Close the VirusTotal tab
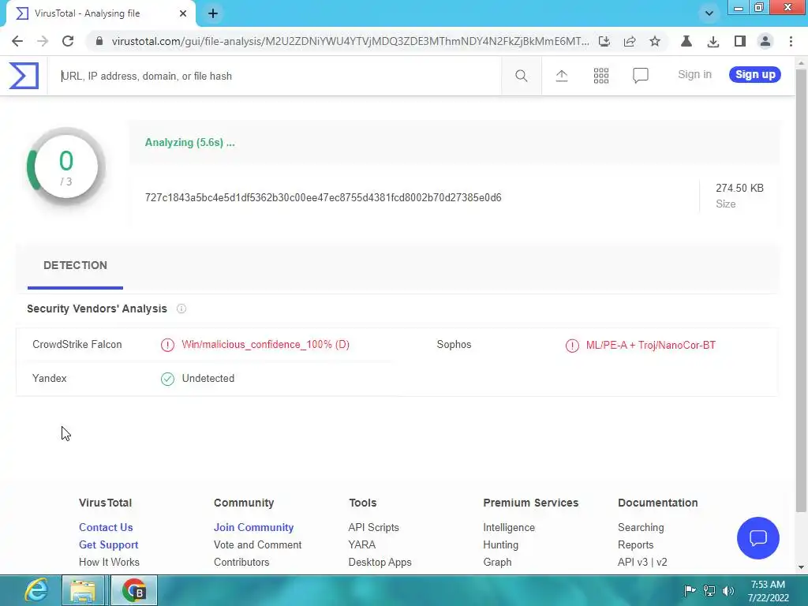The width and height of the screenshot is (808, 606). 183,13
